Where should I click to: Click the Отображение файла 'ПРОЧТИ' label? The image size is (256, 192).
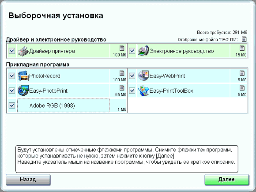pos(208,40)
